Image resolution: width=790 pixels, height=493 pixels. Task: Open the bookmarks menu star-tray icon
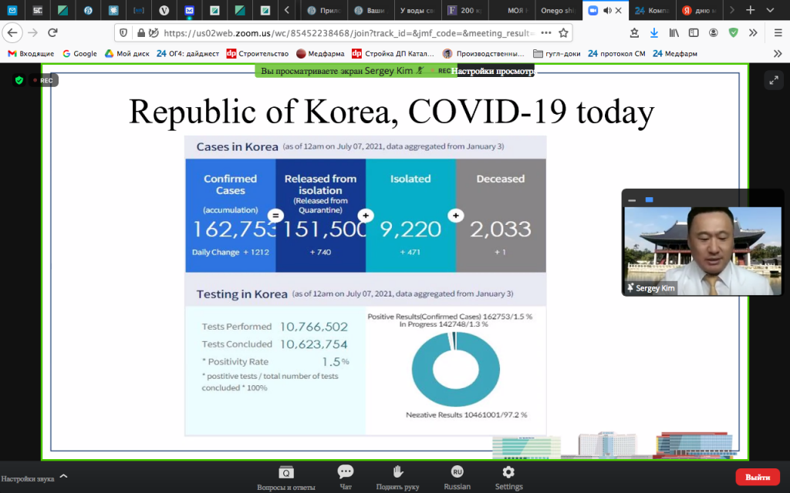634,33
